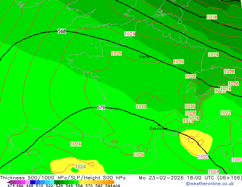Click the 1022 label on the yellow area near Dourbies
The width and height of the screenshot is (242, 187).
203,156
